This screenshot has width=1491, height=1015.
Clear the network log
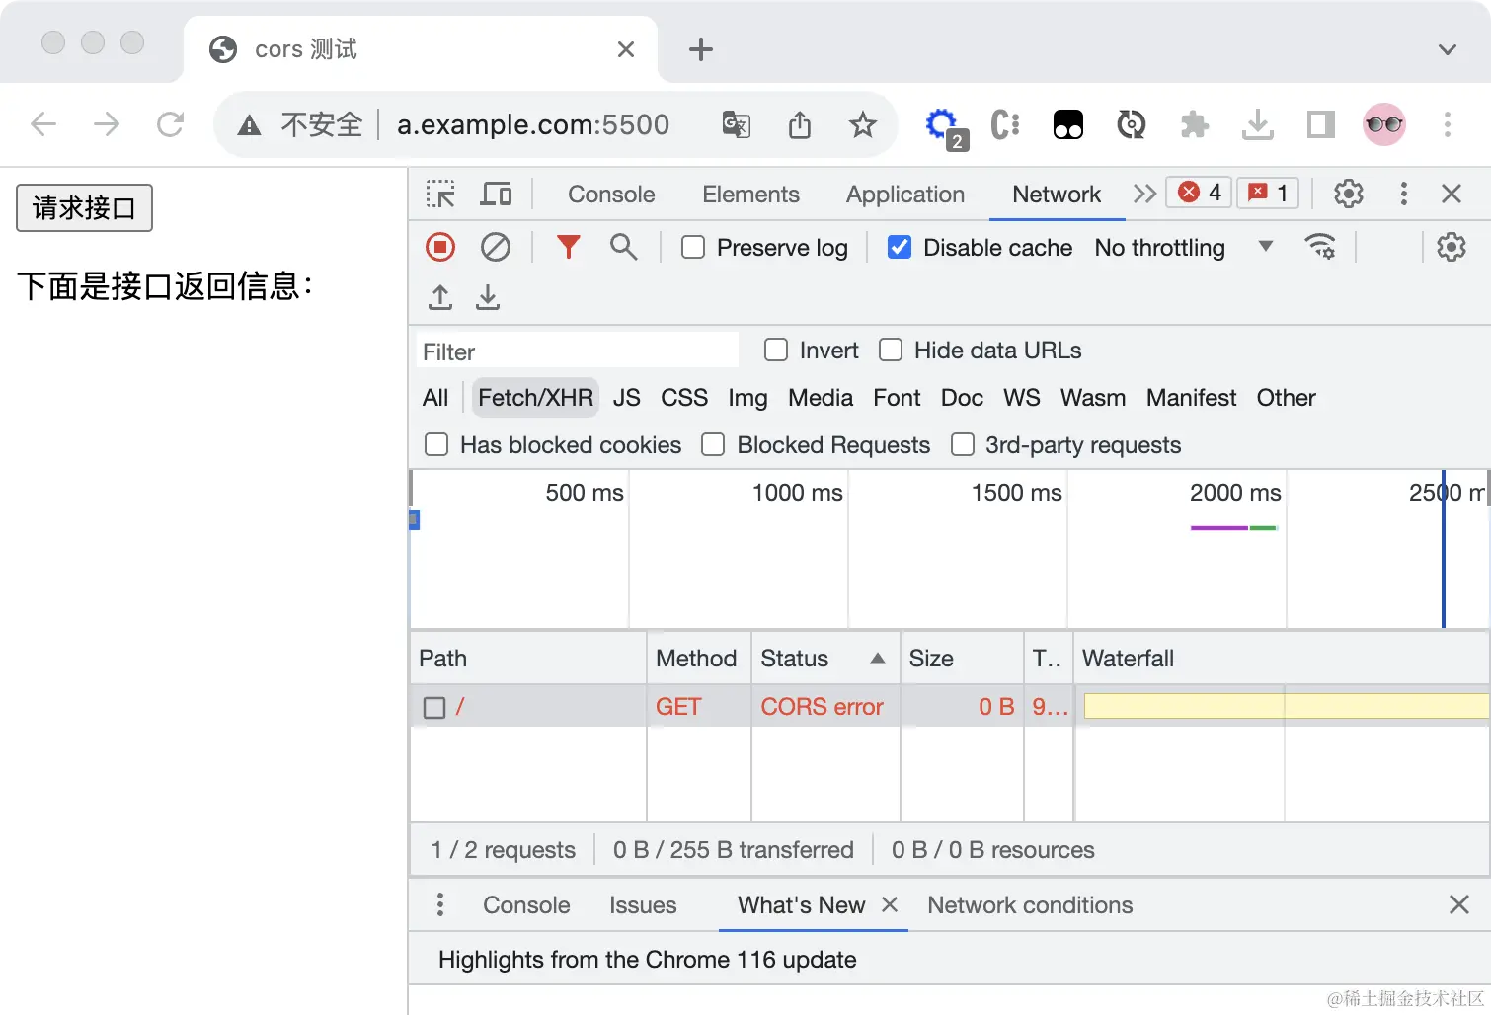tap(496, 247)
